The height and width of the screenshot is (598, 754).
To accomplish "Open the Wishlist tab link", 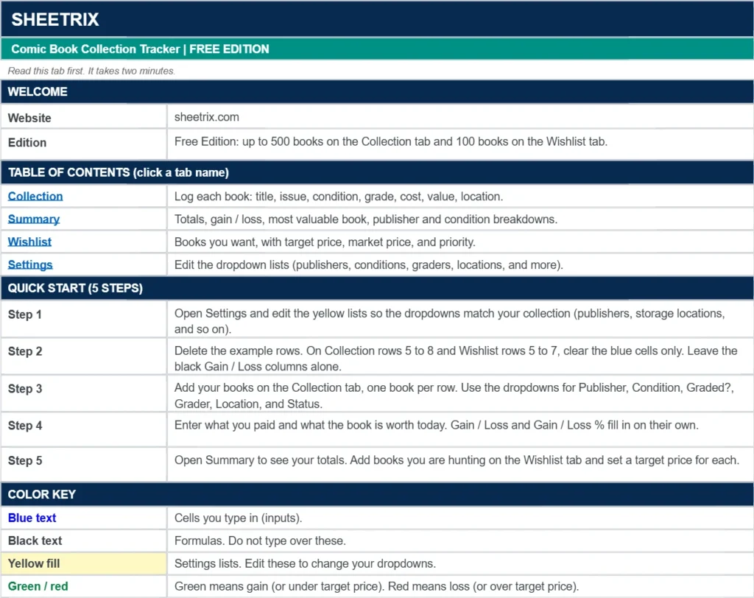I will 29,242.
